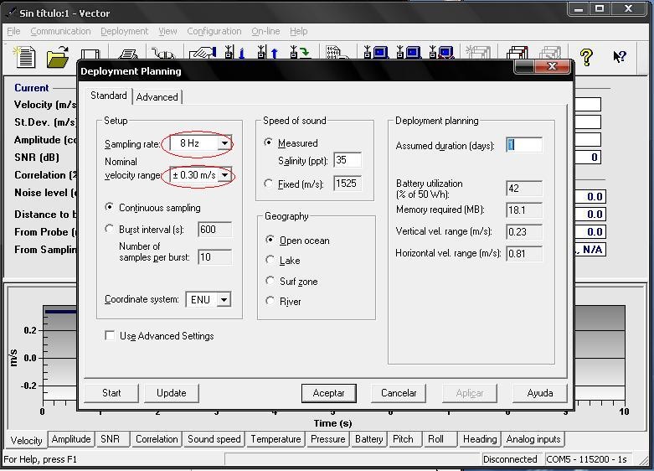Click the first instrument-with-monitor toolbar icon
This screenshot has height=471, width=654.
[376, 53]
